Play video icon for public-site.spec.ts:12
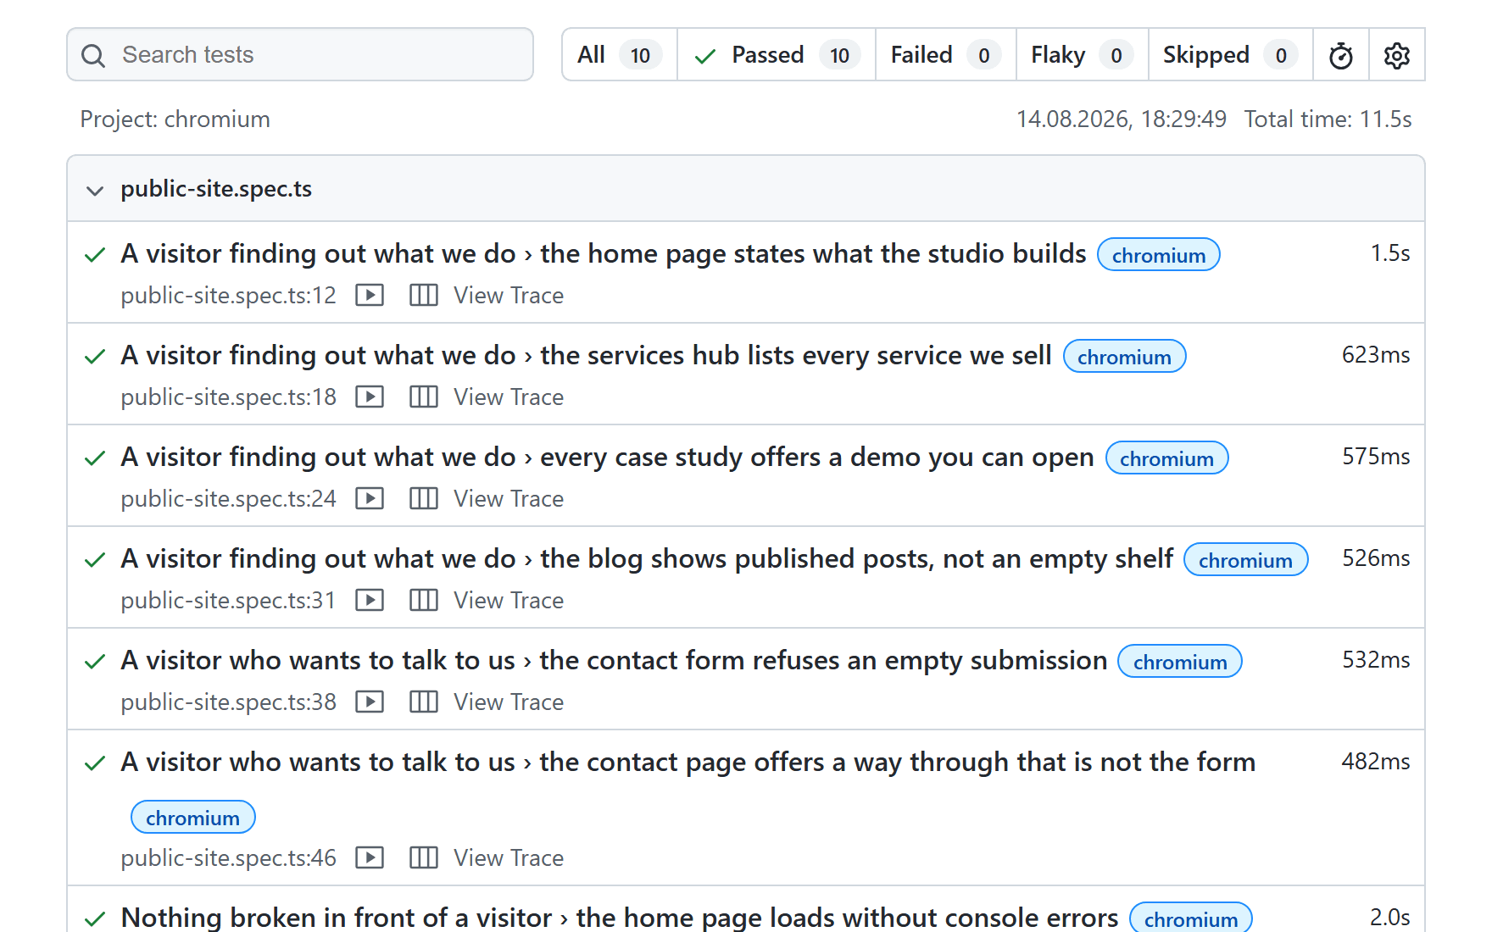 [370, 296]
